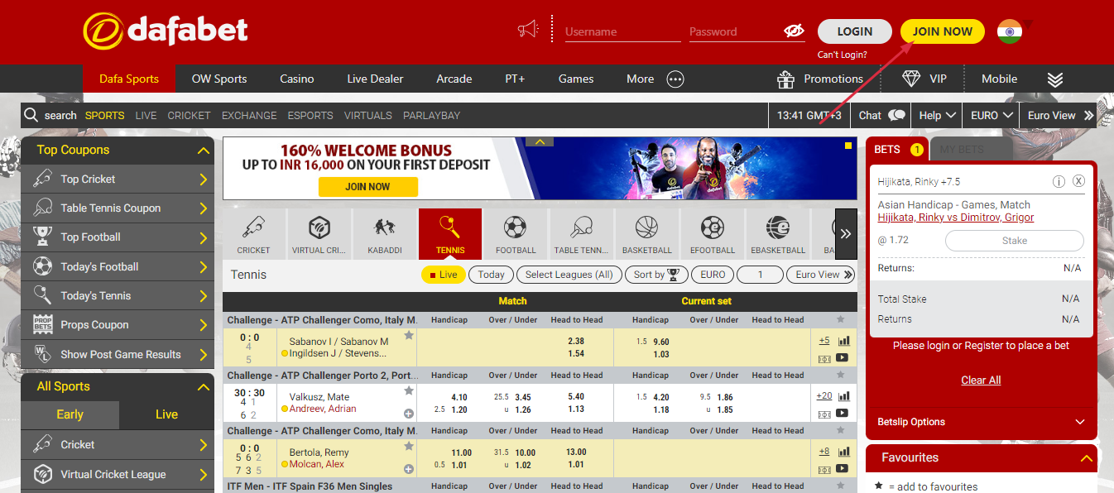Toggle password visibility eye icon
This screenshot has height=493, width=1114.
(x=794, y=31)
